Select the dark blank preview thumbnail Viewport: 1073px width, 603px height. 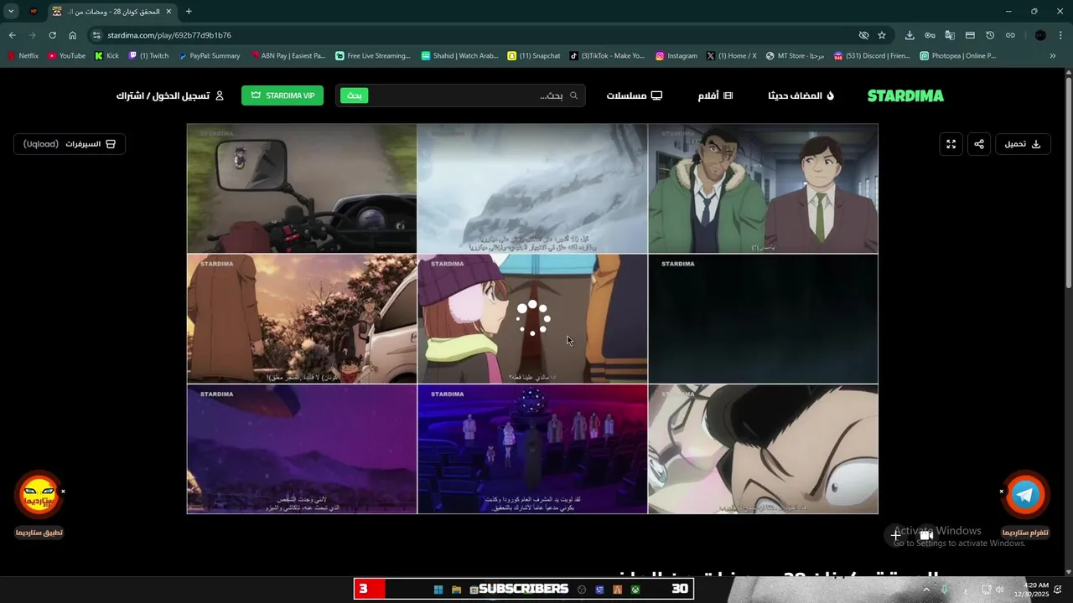coord(763,319)
